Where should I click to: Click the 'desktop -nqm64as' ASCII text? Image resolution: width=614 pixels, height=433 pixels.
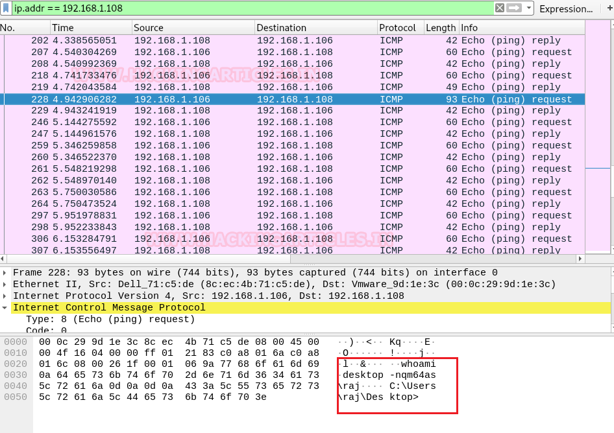[389, 375]
